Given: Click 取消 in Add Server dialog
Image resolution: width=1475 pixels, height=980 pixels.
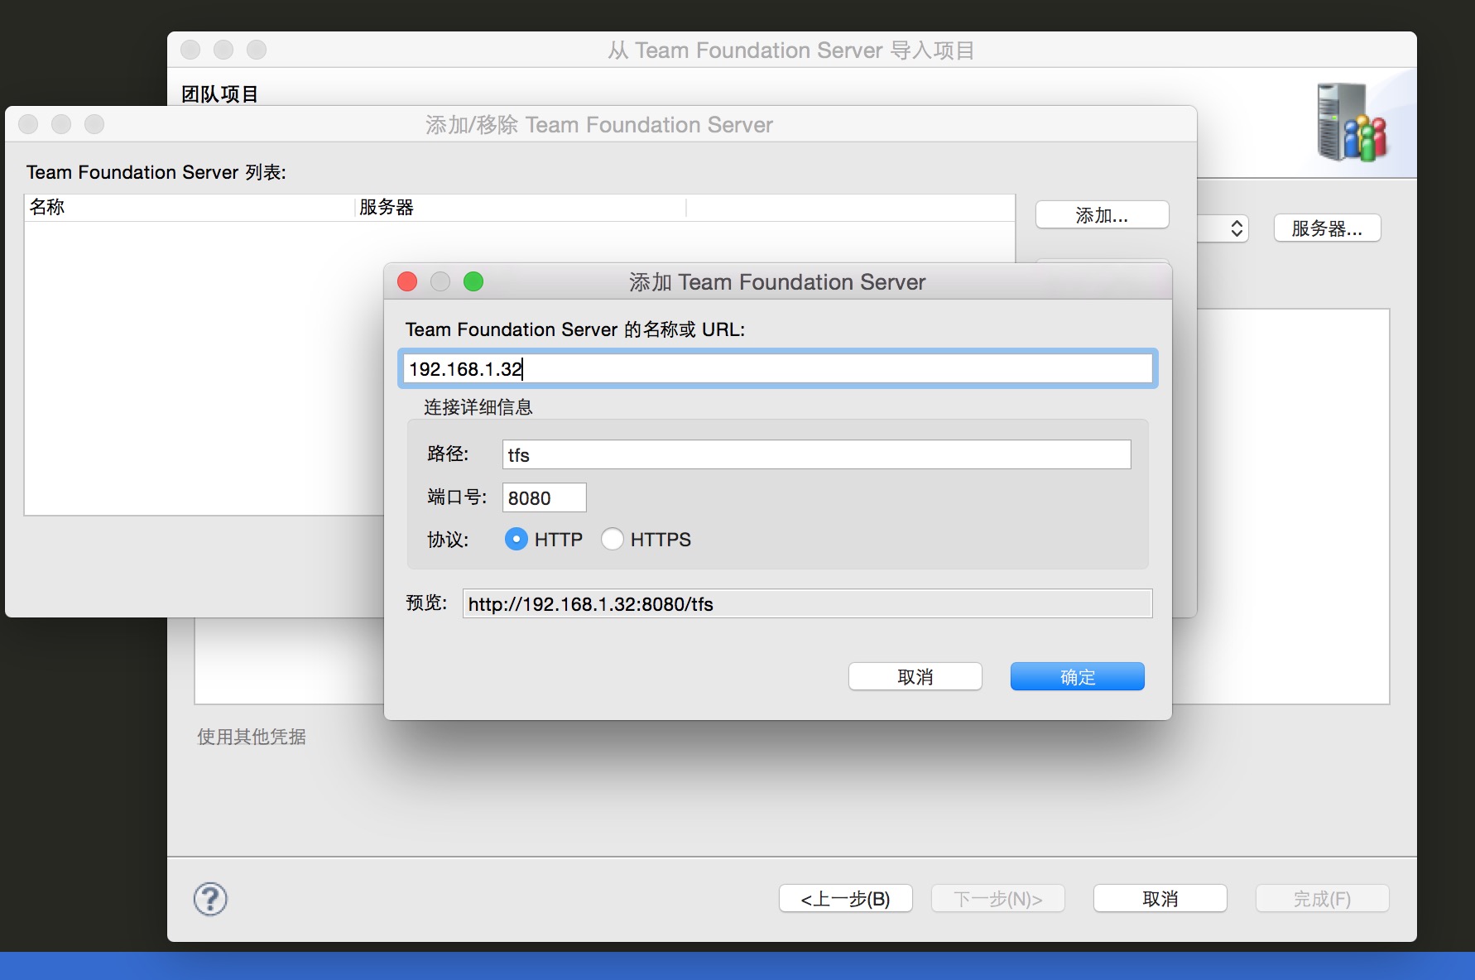Looking at the screenshot, I should pos(915,677).
